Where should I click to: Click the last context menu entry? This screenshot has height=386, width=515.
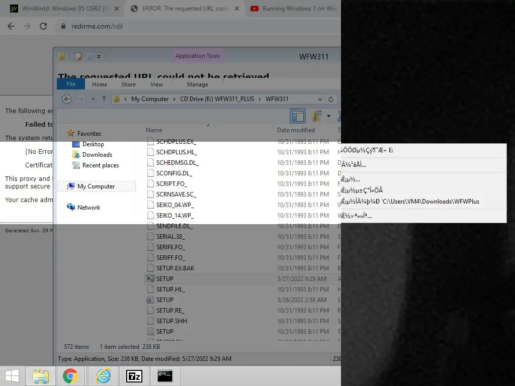(423, 216)
